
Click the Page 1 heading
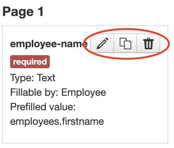[23, 12]
